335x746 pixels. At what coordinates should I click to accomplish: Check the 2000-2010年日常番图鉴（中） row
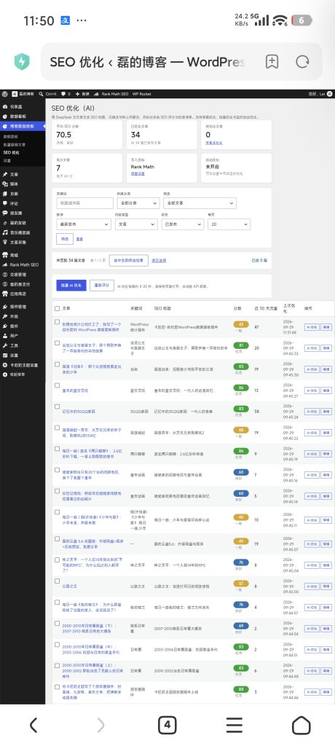pyautogui.click(x=57, y=645)
